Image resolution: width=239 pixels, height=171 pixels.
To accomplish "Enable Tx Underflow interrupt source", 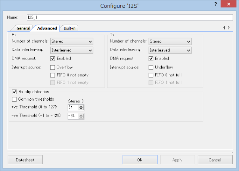I will [x=151, y=67].
